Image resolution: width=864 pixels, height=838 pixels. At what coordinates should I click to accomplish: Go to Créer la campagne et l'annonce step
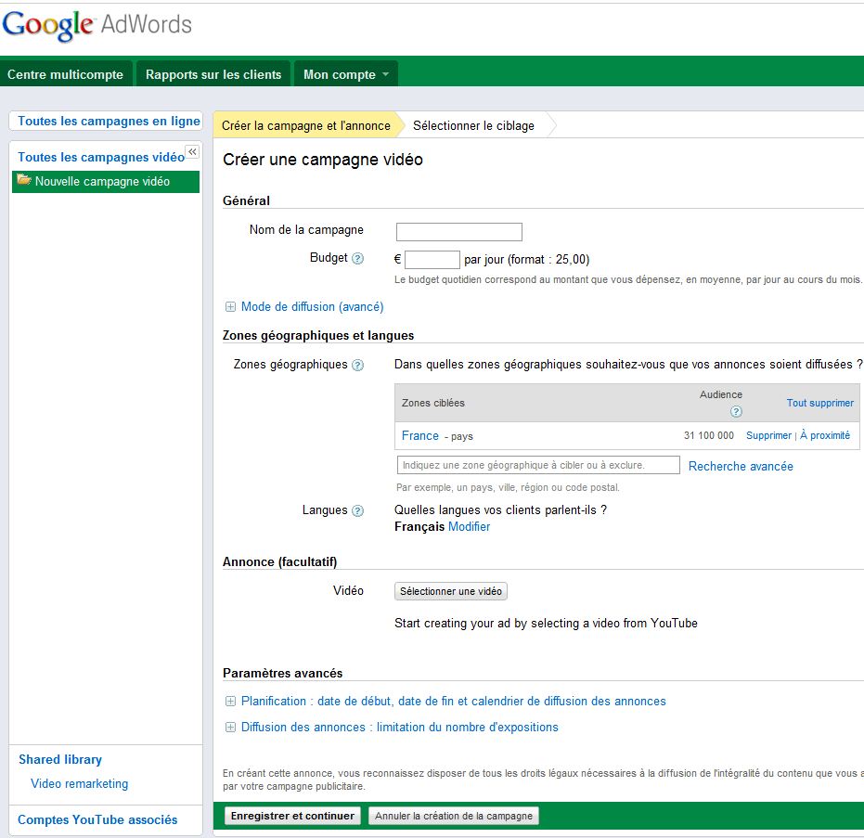click(306, 125)
